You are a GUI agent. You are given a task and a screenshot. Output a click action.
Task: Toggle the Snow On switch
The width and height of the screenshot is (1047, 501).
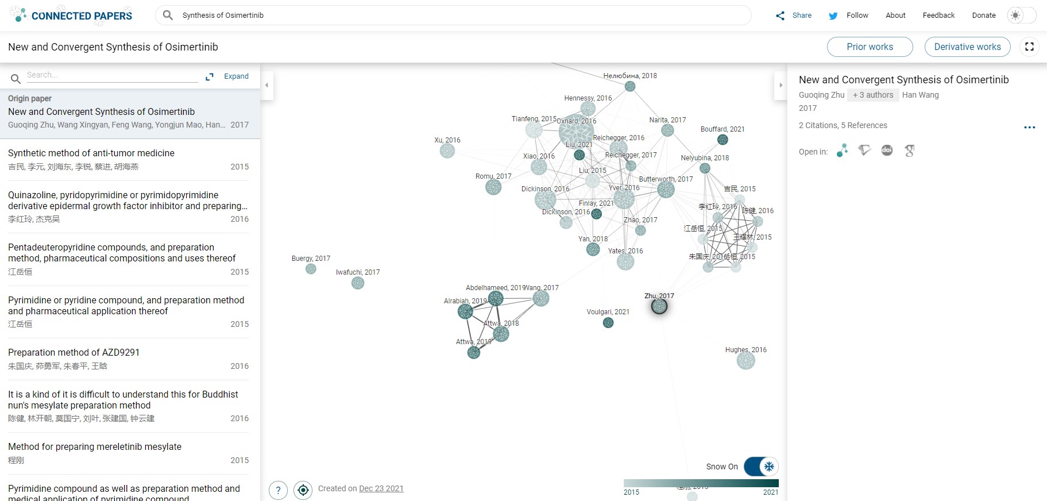pos(761,467)
